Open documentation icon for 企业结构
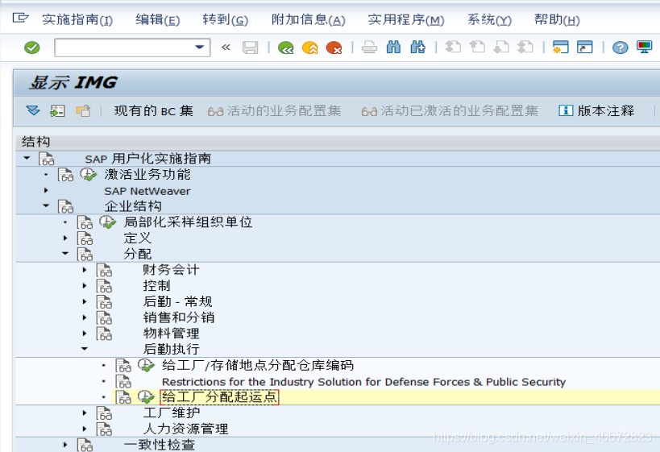The image size is (660, 452). [65, 206]
